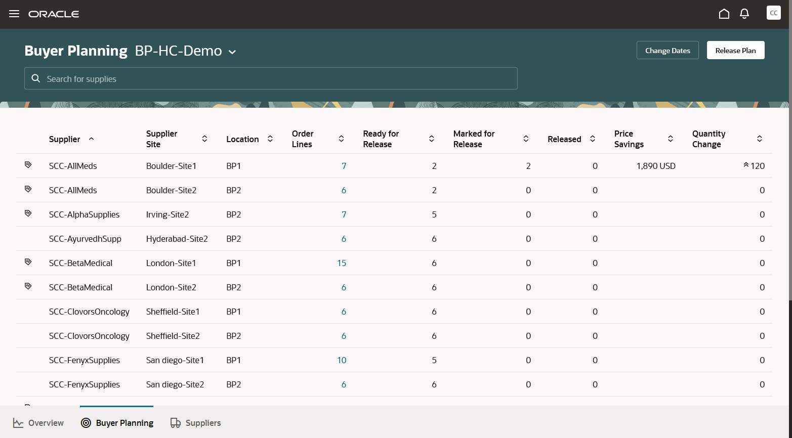
Task: Select the Buyer Planning page title
Action: point(76,51)
